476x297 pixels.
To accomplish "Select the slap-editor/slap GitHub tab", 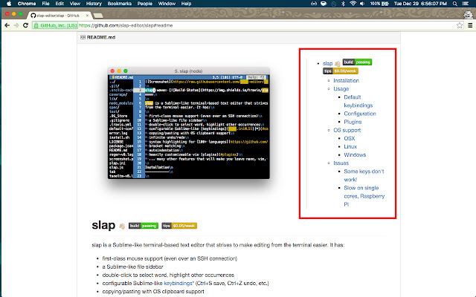I will (x=59, y=15).
